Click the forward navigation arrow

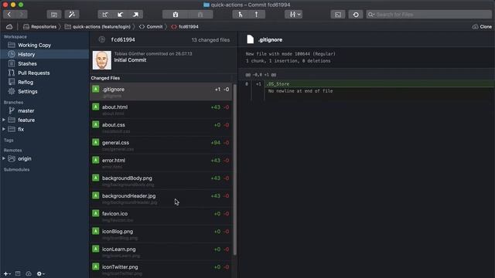coord(22,15)
